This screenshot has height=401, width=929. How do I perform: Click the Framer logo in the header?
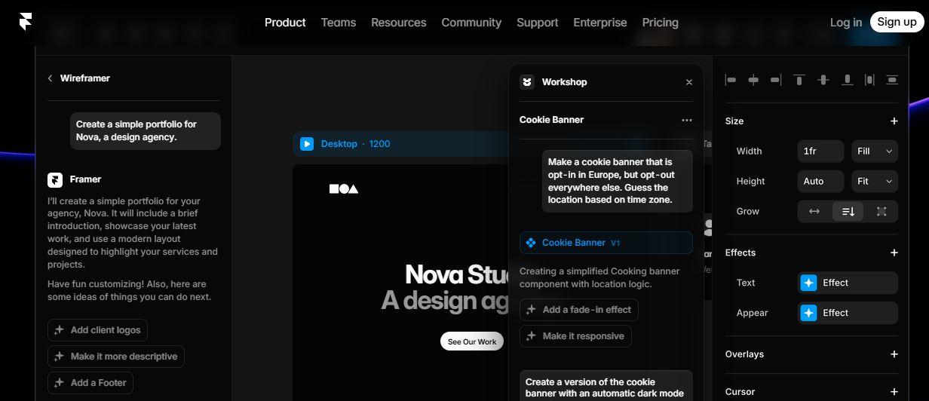[26, 22]
